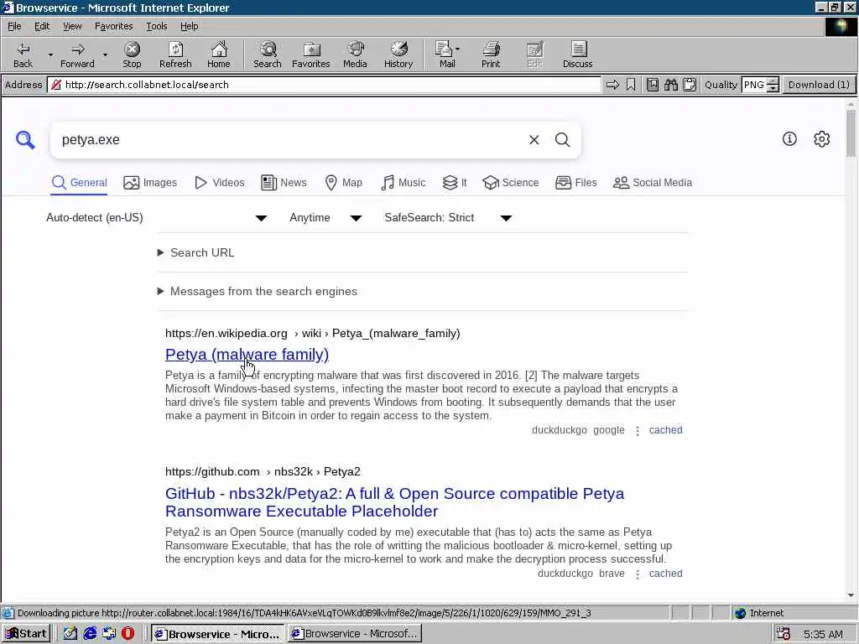
Task: Click Show Desktop quick launch icon
Action: pyautogui.click(x=70, y=634)
